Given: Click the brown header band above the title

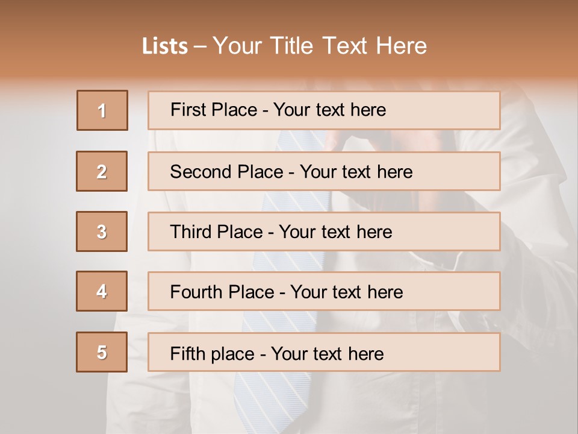Looking at the screenshot, I should tap(289, 14).
